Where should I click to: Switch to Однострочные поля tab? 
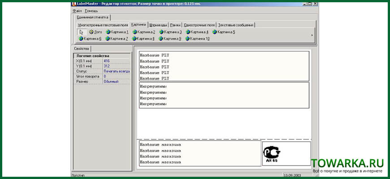[199, 25]
